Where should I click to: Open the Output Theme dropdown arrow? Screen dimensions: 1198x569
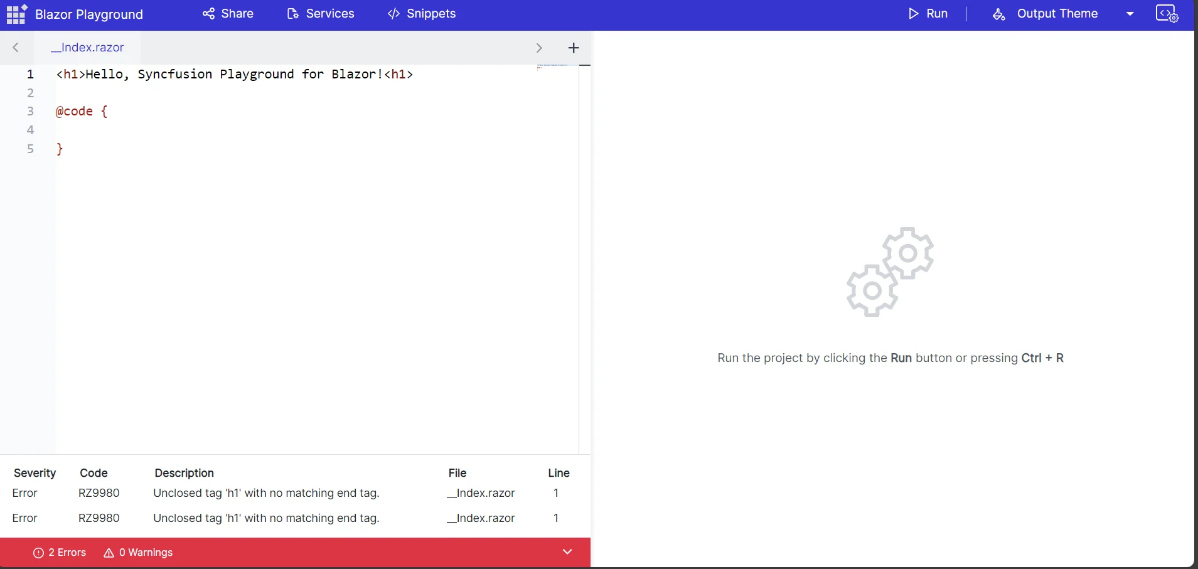coord(1130,13)
